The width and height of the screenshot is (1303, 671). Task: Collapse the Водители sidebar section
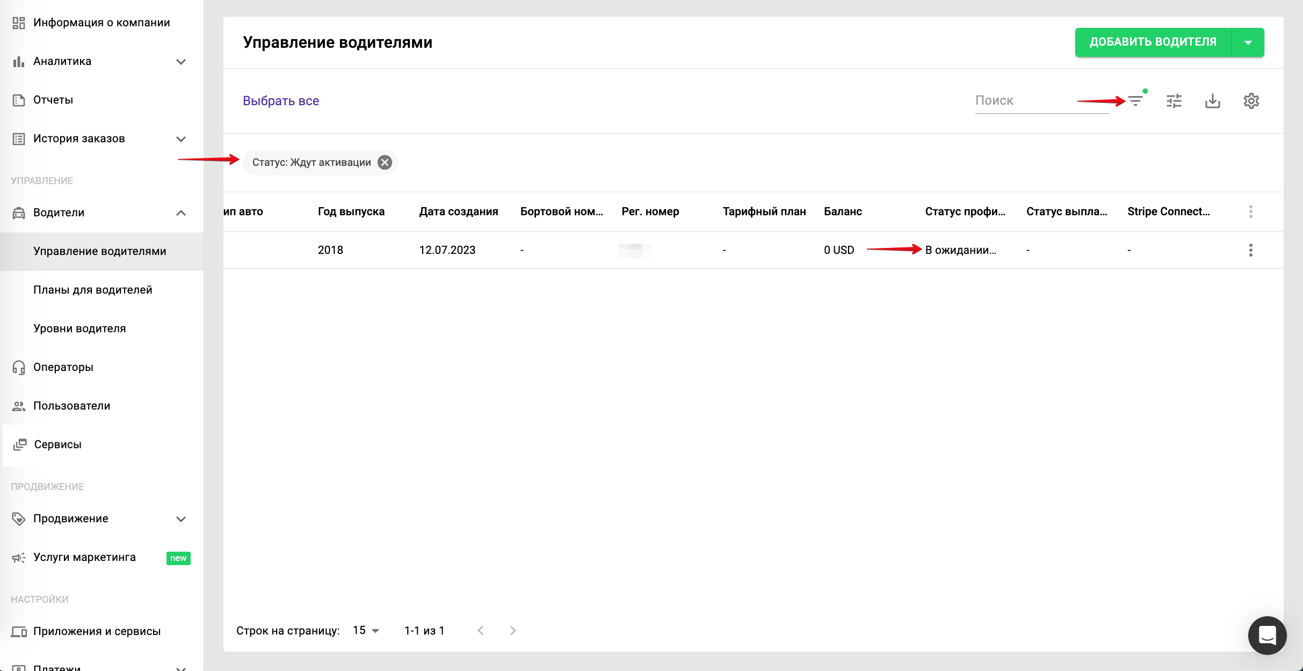(x=181, y=213)
